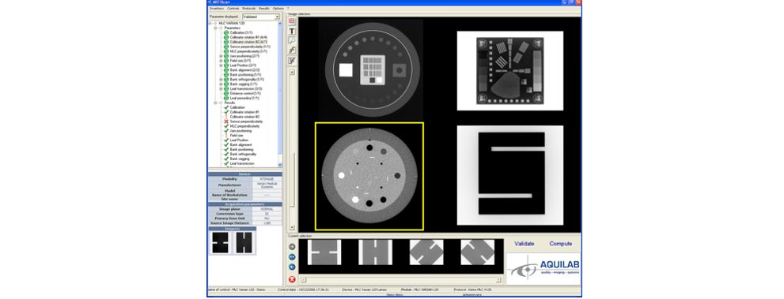
Task: Click the blue left arrow icon
Action: pos(292,267)
